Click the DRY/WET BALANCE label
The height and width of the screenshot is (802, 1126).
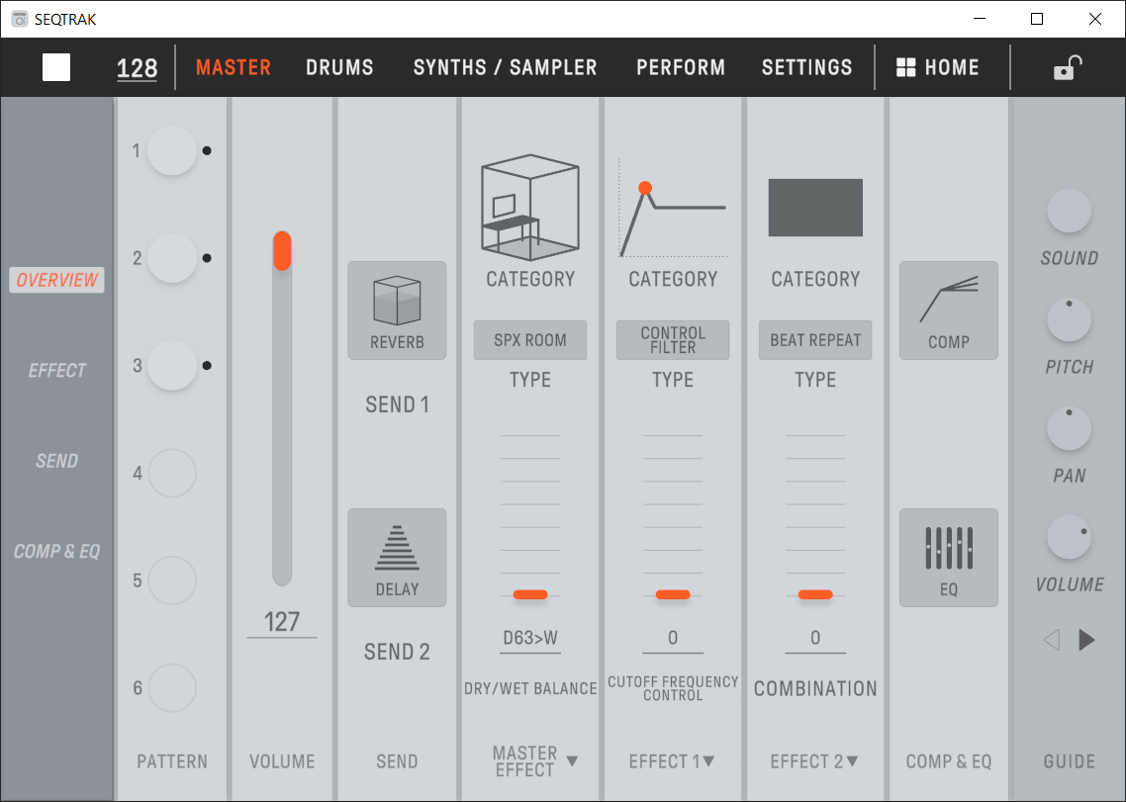[x=530, y=688]
